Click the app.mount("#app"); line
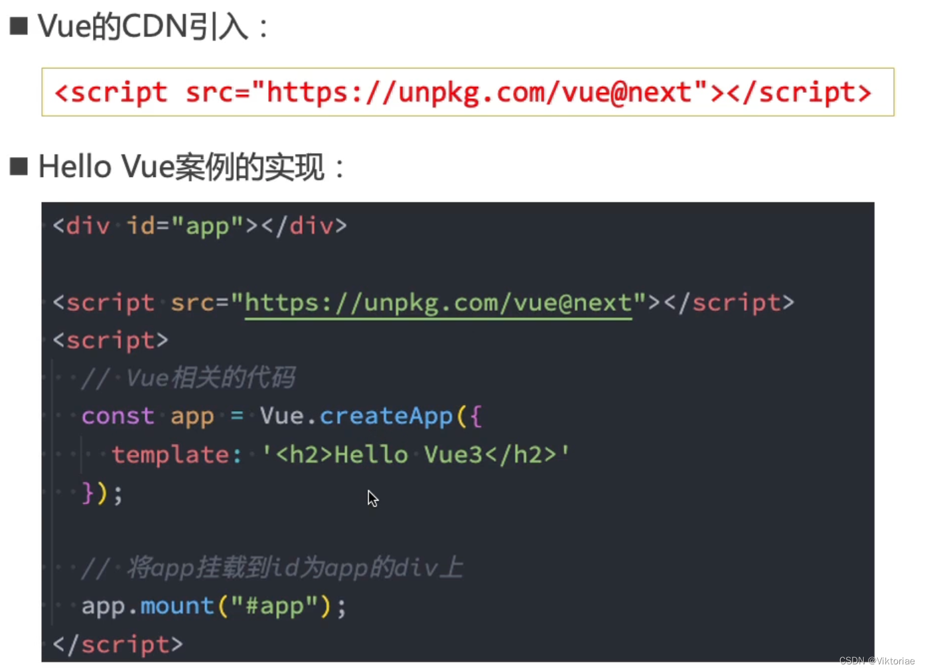 tap(214, 606)
